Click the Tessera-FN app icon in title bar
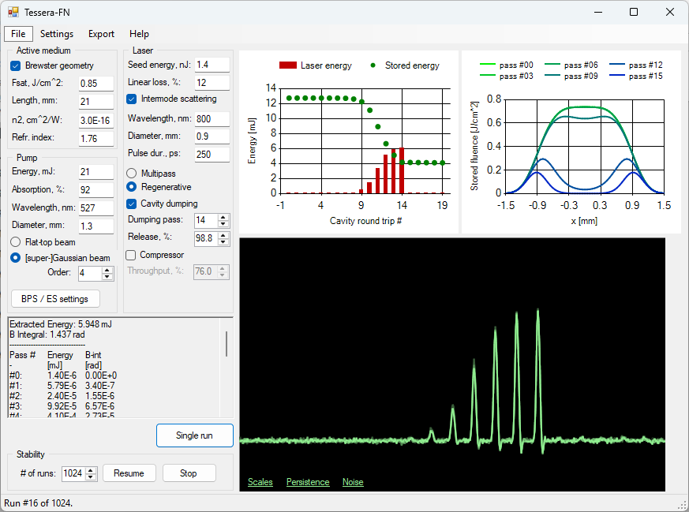The height and width of the screenshot is (512, 689). point(13,12)
